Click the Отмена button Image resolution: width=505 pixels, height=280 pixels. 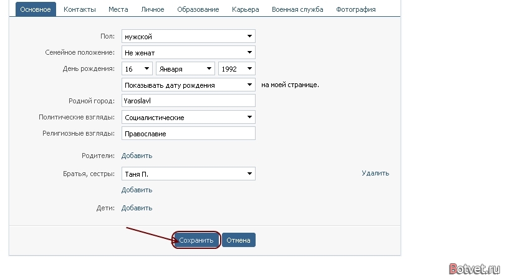click(238, 240)
